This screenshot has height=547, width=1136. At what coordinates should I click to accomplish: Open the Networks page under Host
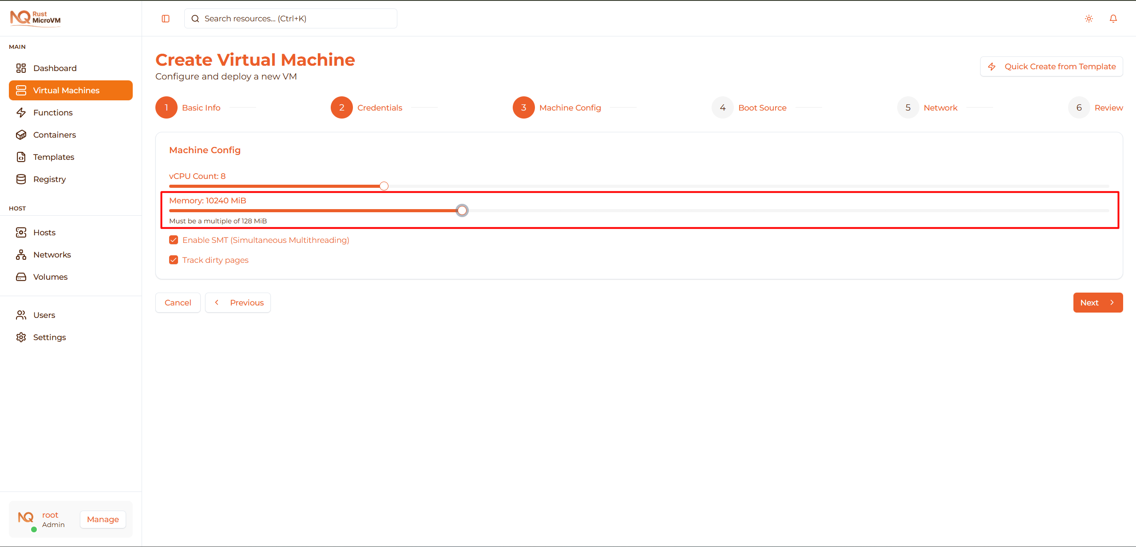coord(52,254)
